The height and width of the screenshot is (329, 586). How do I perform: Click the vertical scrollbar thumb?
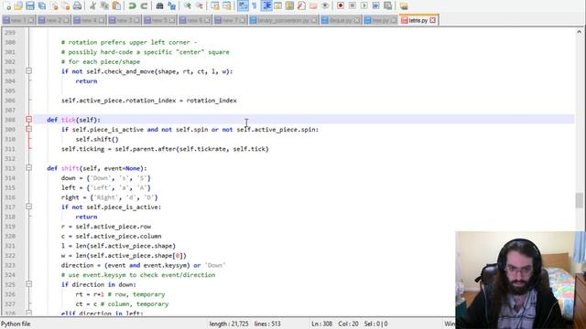579,200
